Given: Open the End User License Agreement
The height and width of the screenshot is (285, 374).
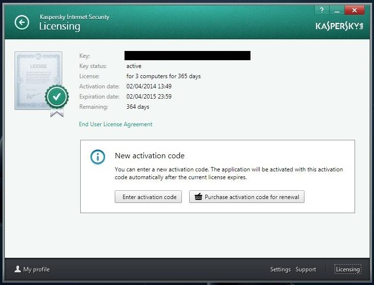Looking at the screenshot, I should coord(115,124).
